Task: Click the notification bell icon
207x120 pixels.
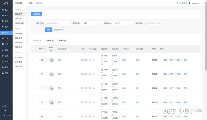Action: coord(177,3)
